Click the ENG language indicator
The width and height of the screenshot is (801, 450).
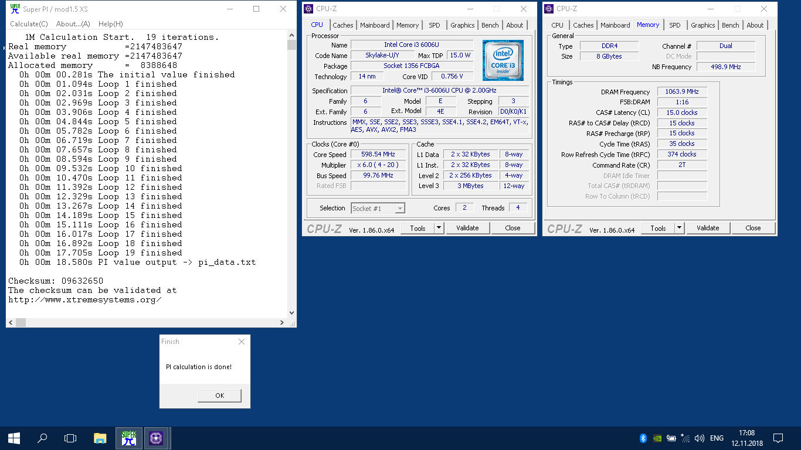(717, 438)
